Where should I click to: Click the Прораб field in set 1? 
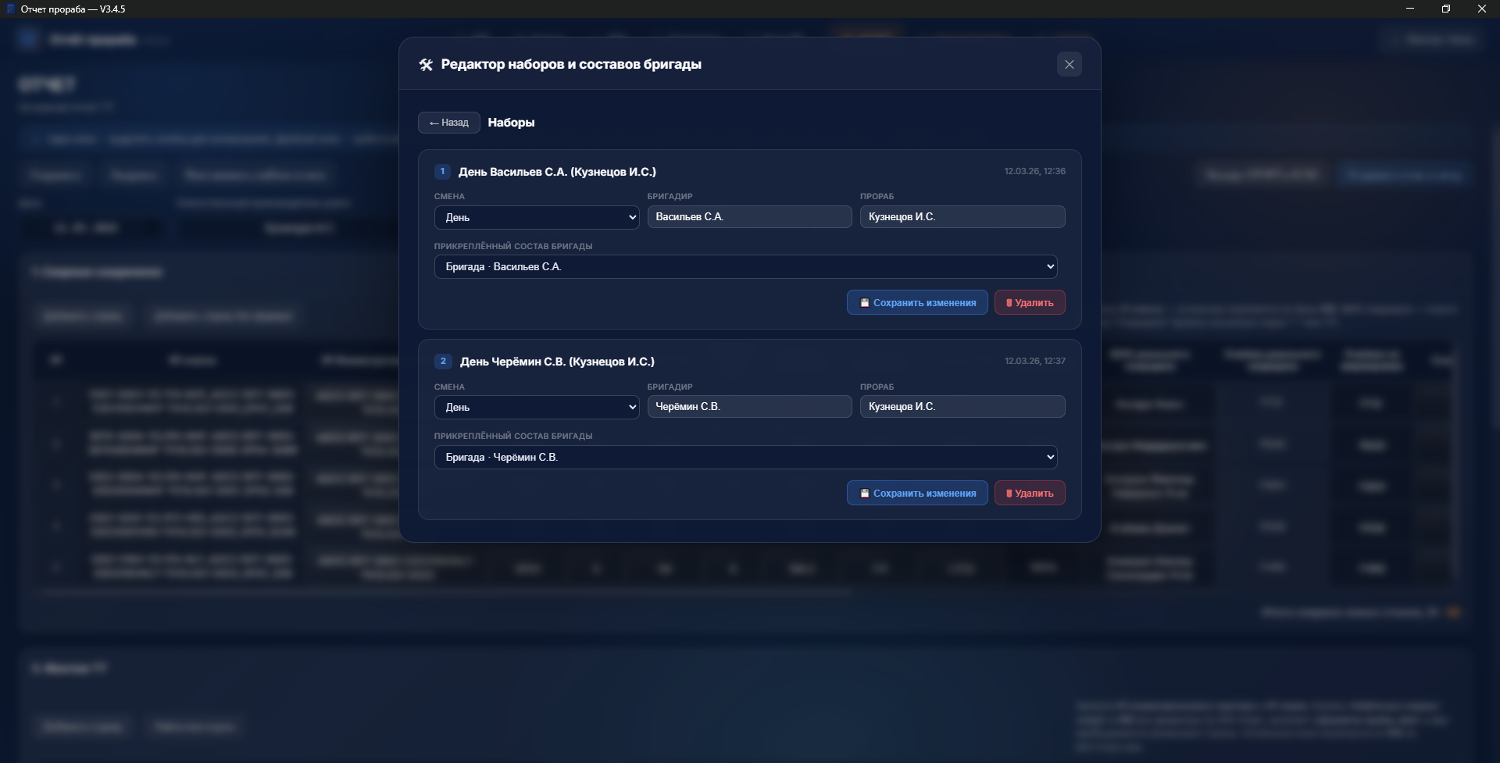(962, 217)
